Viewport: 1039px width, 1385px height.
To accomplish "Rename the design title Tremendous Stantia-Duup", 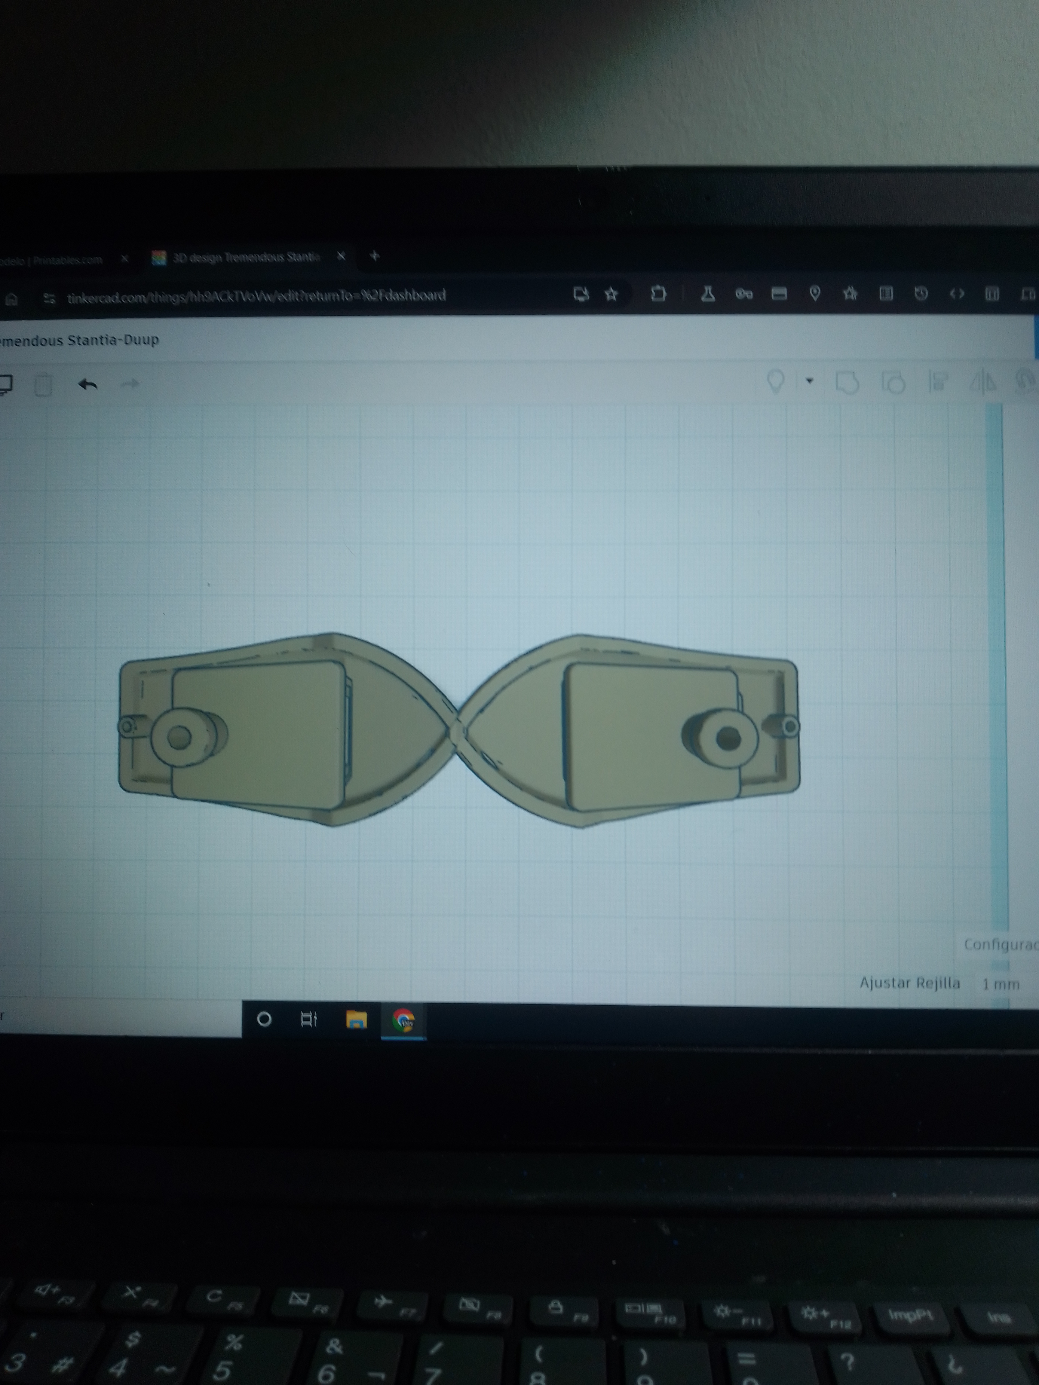I will click(x=80, y=340).
